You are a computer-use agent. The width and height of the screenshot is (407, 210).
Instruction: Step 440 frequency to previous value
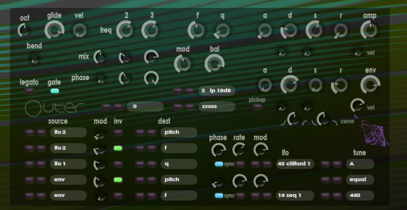325,195
